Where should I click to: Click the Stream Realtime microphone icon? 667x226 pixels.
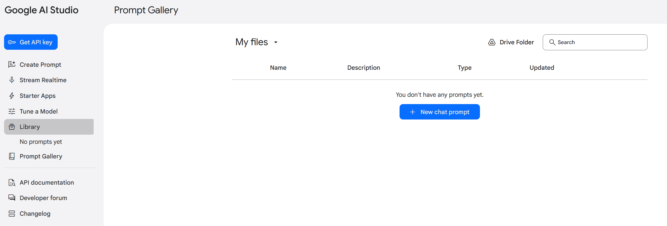tap(12, 80)
